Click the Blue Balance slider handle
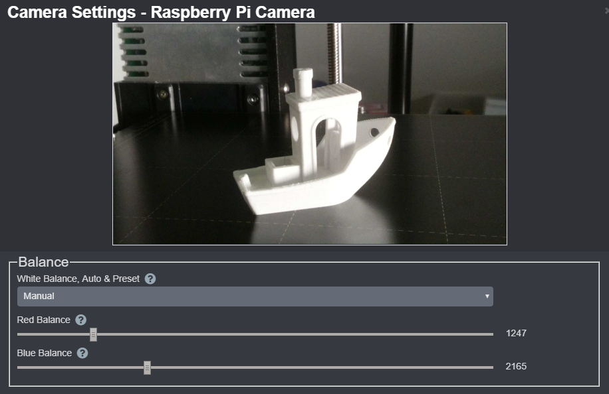The width and height of the screenshot is (609, 394). point(147,367)
